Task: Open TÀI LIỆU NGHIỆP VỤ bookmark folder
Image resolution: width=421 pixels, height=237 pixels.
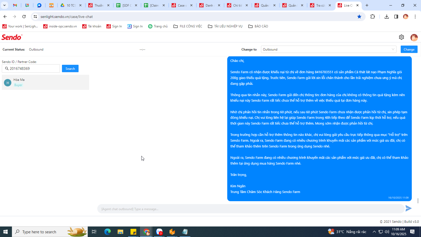Action: pos(225,26)
